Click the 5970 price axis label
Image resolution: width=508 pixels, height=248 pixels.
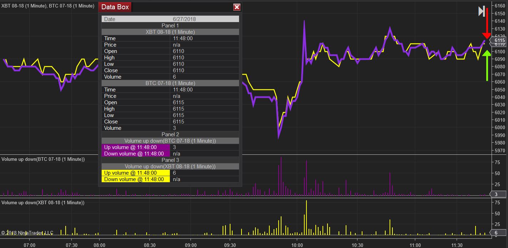[x=499, y=151]
